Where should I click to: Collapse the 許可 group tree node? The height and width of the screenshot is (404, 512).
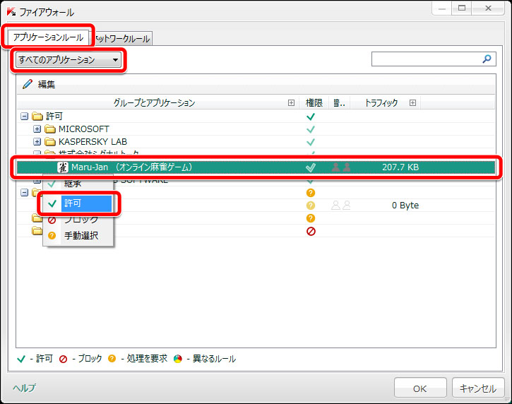point(25,117)
